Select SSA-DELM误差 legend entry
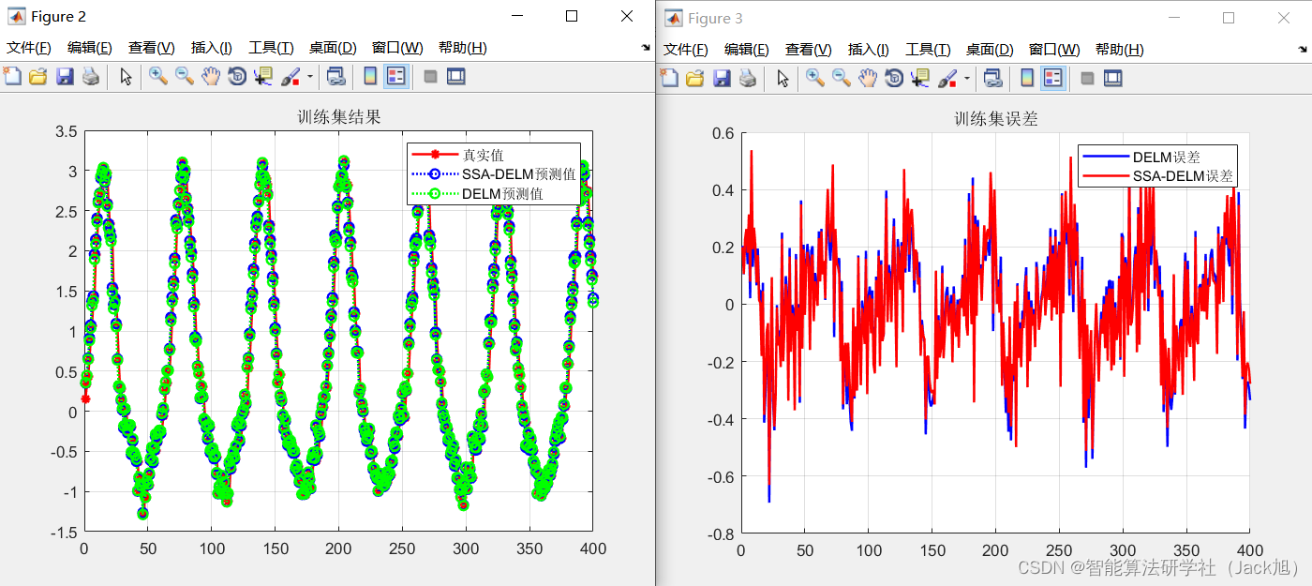This screenshot has width=1312, height=586. pos(1183,176)
